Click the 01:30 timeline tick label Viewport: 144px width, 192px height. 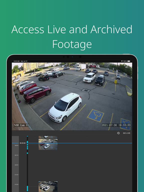pos(16,184)
